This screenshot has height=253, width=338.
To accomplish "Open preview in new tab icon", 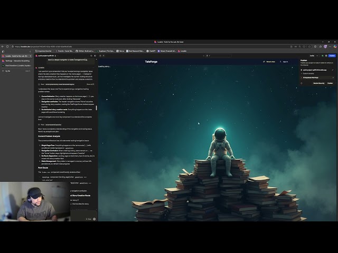I will coord(104,56).
